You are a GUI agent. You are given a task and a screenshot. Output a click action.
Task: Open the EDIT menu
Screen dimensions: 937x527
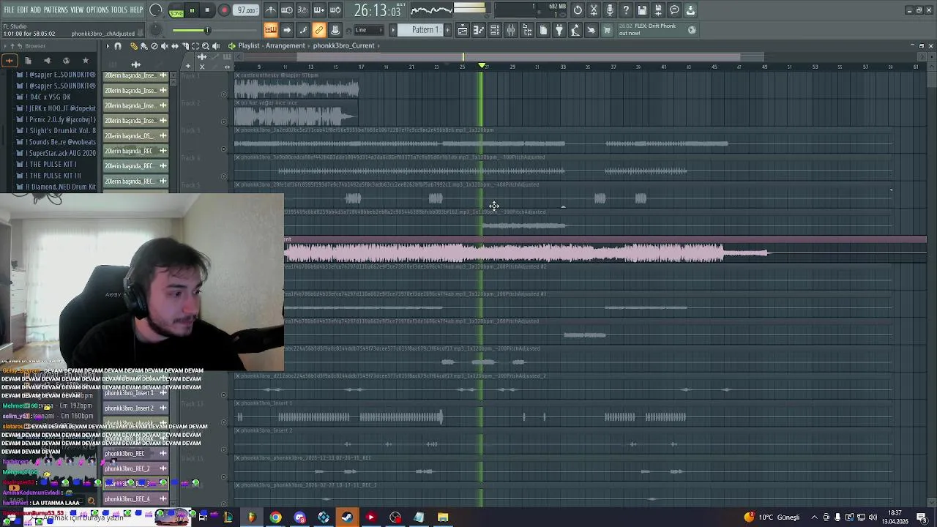(23, 10)
